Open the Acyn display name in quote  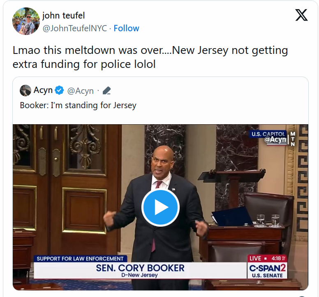coord(43,90)
